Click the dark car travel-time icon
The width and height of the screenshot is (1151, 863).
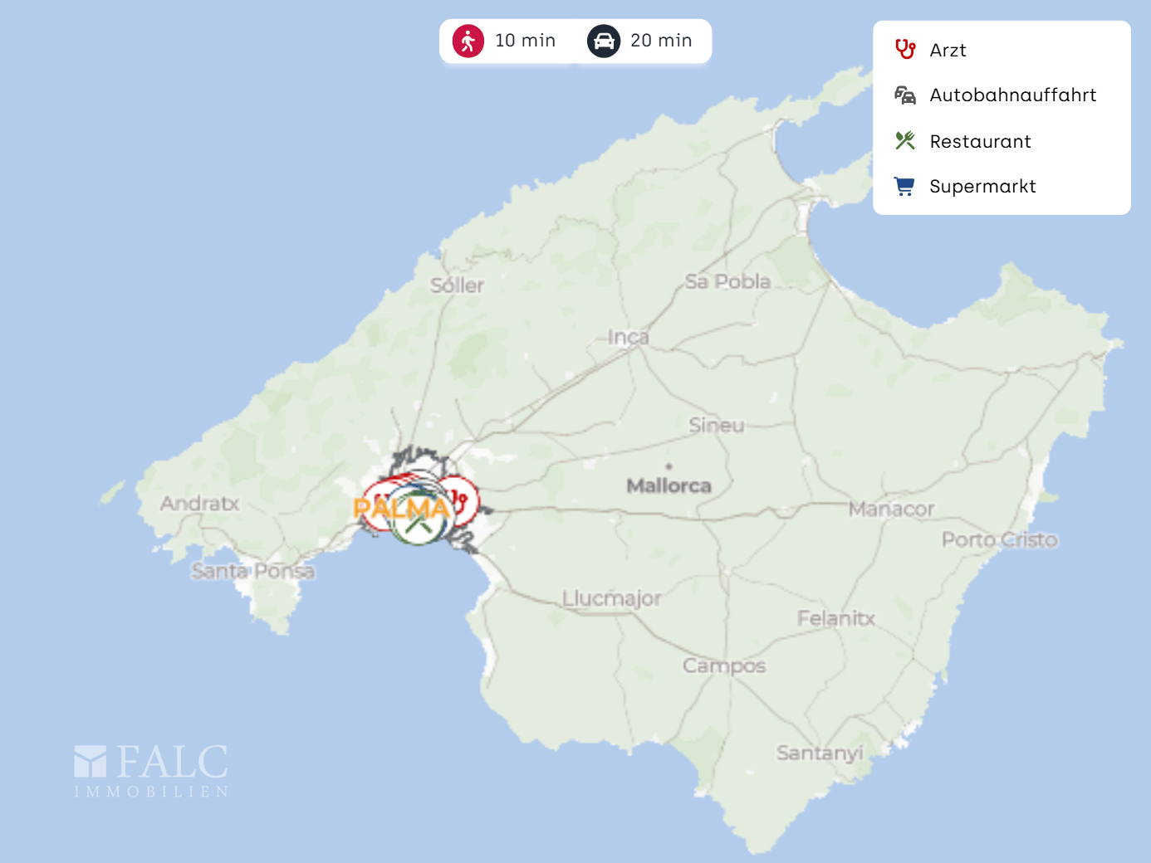click(x=604, y=41)
